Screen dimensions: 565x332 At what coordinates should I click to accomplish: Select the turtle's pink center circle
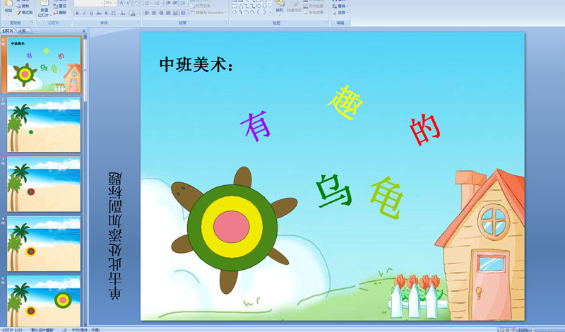(232, 227)
